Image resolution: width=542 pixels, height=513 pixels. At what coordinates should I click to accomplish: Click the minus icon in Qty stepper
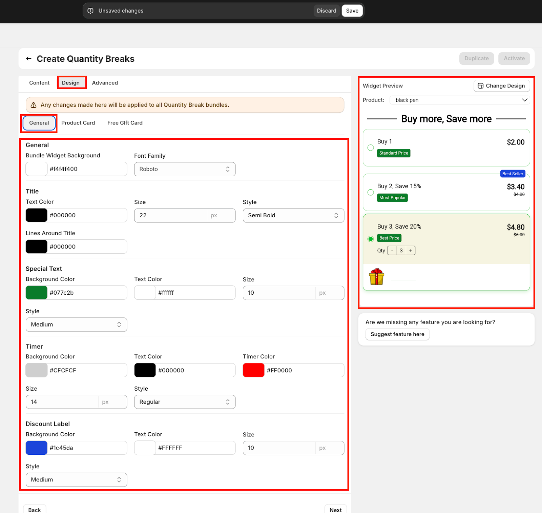pos(392,251)
